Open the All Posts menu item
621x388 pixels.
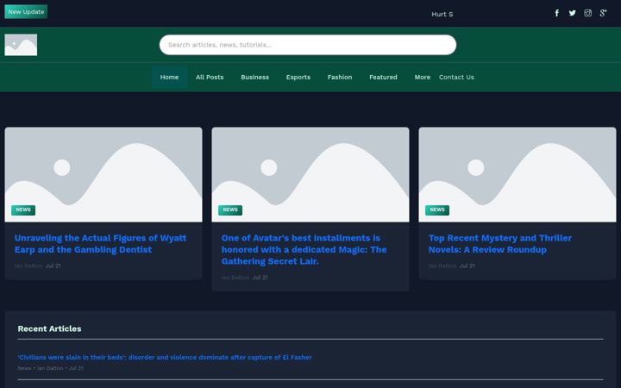pyautogui.click(x=210, y=78)
